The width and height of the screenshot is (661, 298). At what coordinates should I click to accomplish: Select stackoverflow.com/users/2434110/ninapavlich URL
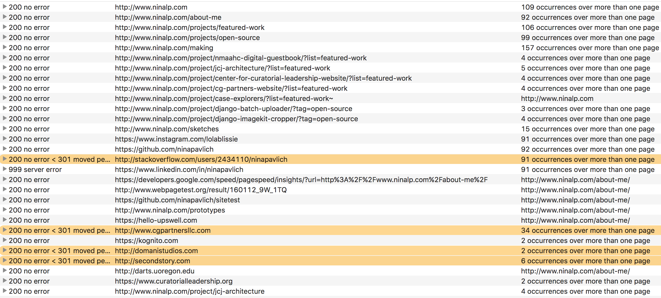tap(201, 159)
